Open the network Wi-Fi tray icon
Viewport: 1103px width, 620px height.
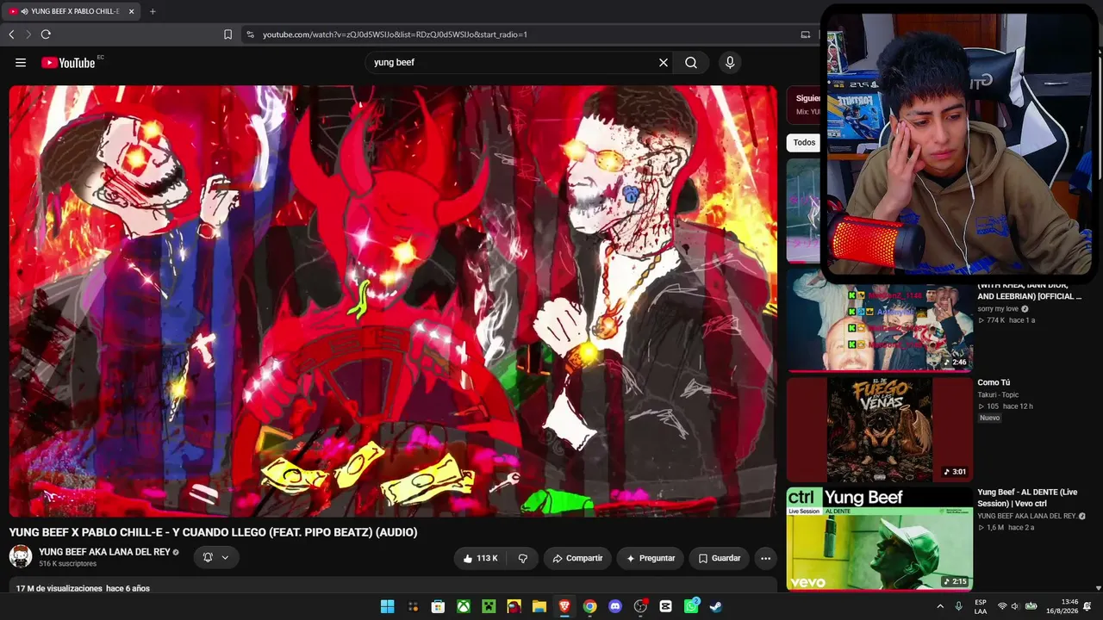point(1002,606)
